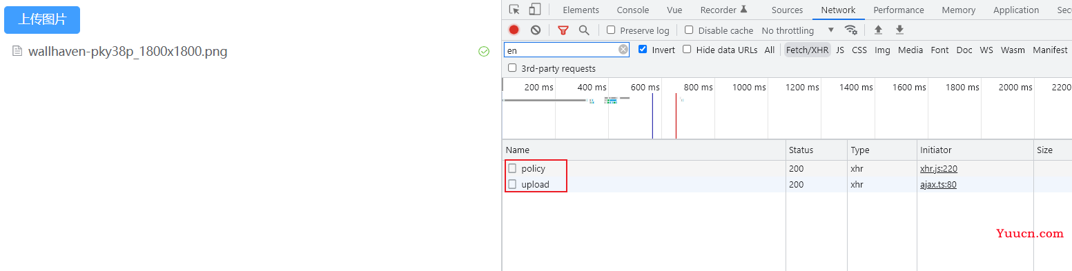Sort requests by Type column header
Image resolution: width=1072 pixels, height=271 pixels.
click(x=881, y=150)
